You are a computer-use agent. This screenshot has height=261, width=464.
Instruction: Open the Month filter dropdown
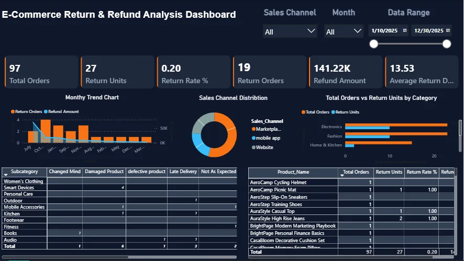[344, 31]
